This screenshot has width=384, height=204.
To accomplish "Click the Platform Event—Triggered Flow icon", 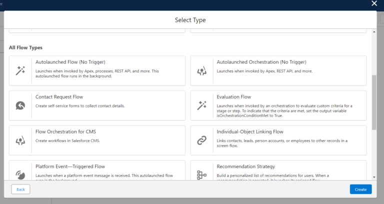I will tap(20, 174).
